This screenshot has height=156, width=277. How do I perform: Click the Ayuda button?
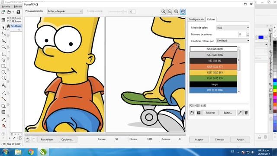[240, 140]
